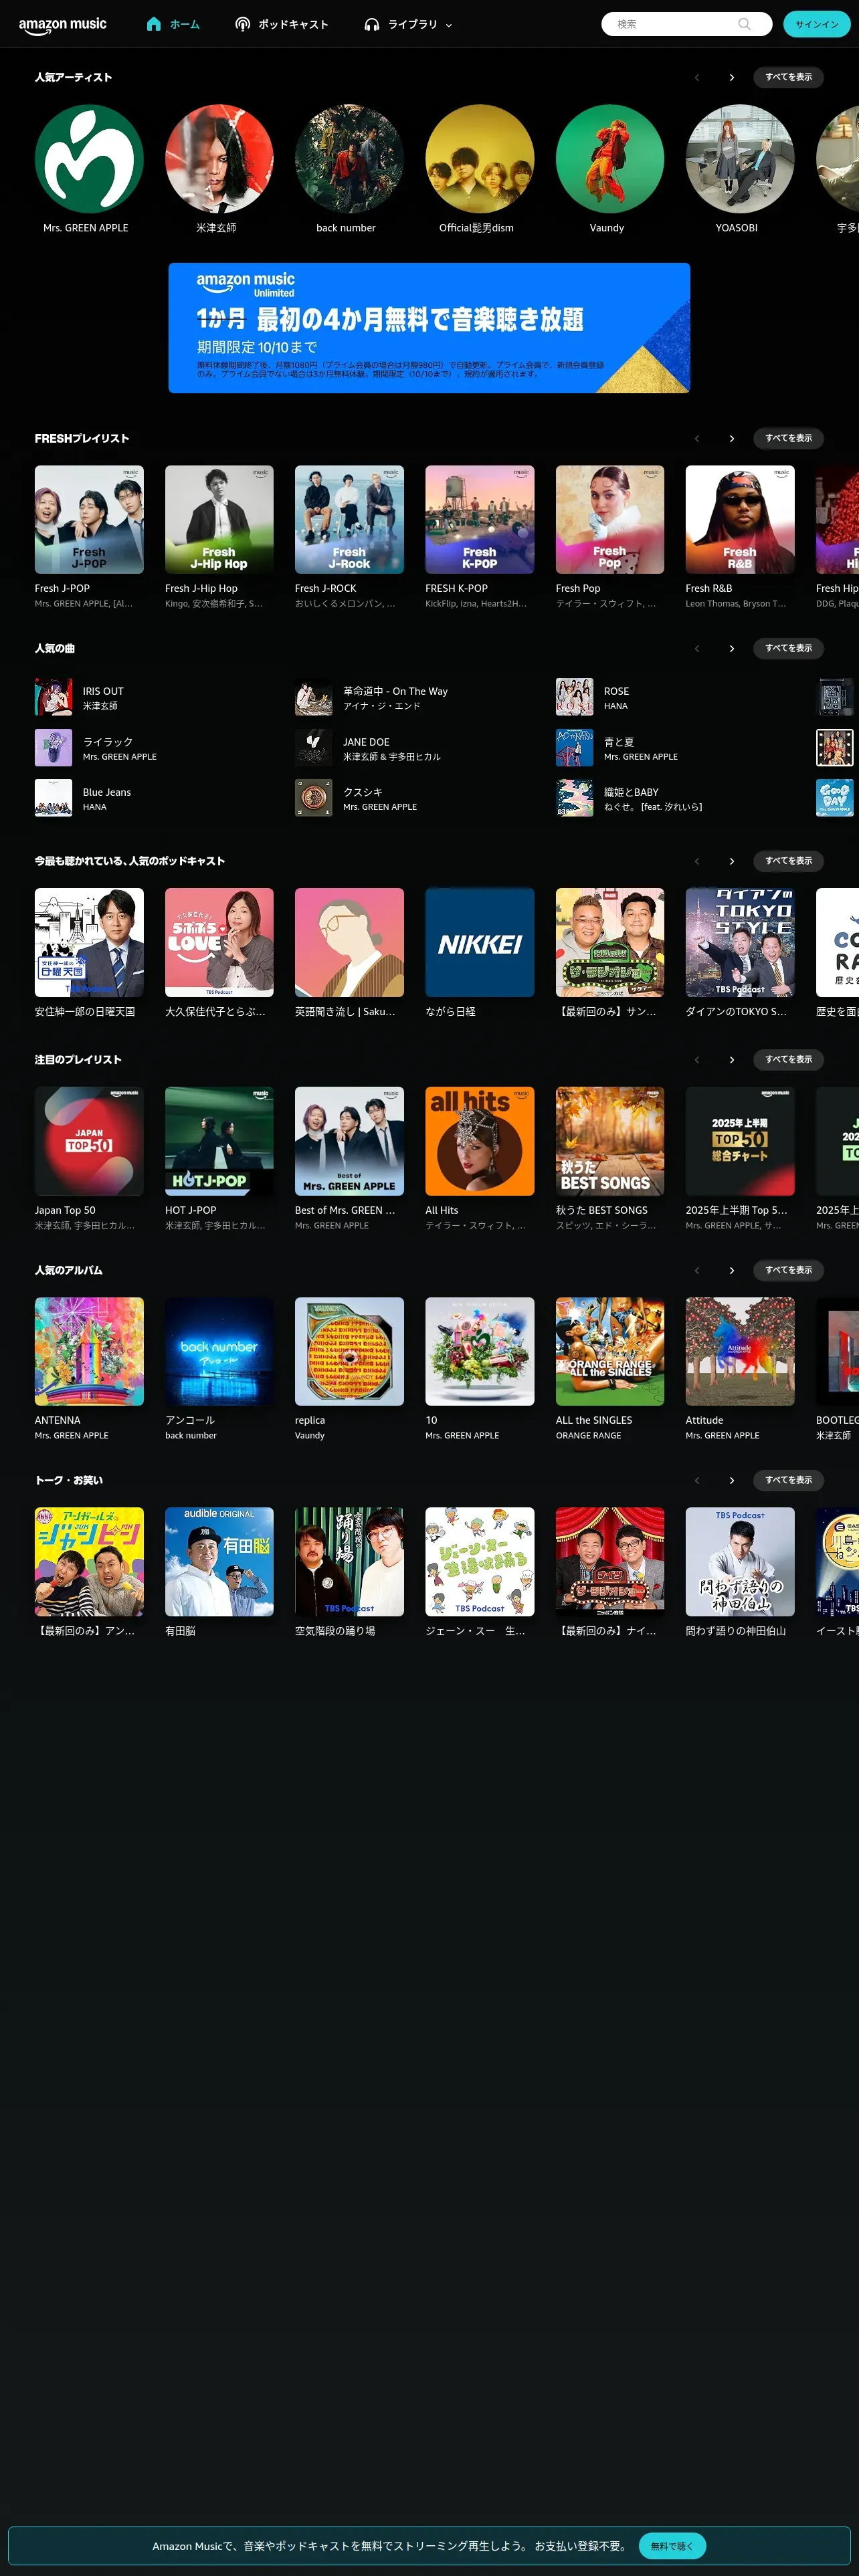859x2576 pixels.
Task: Previous arrow for FRESHプレイリスト row
Action: (697, 438)
